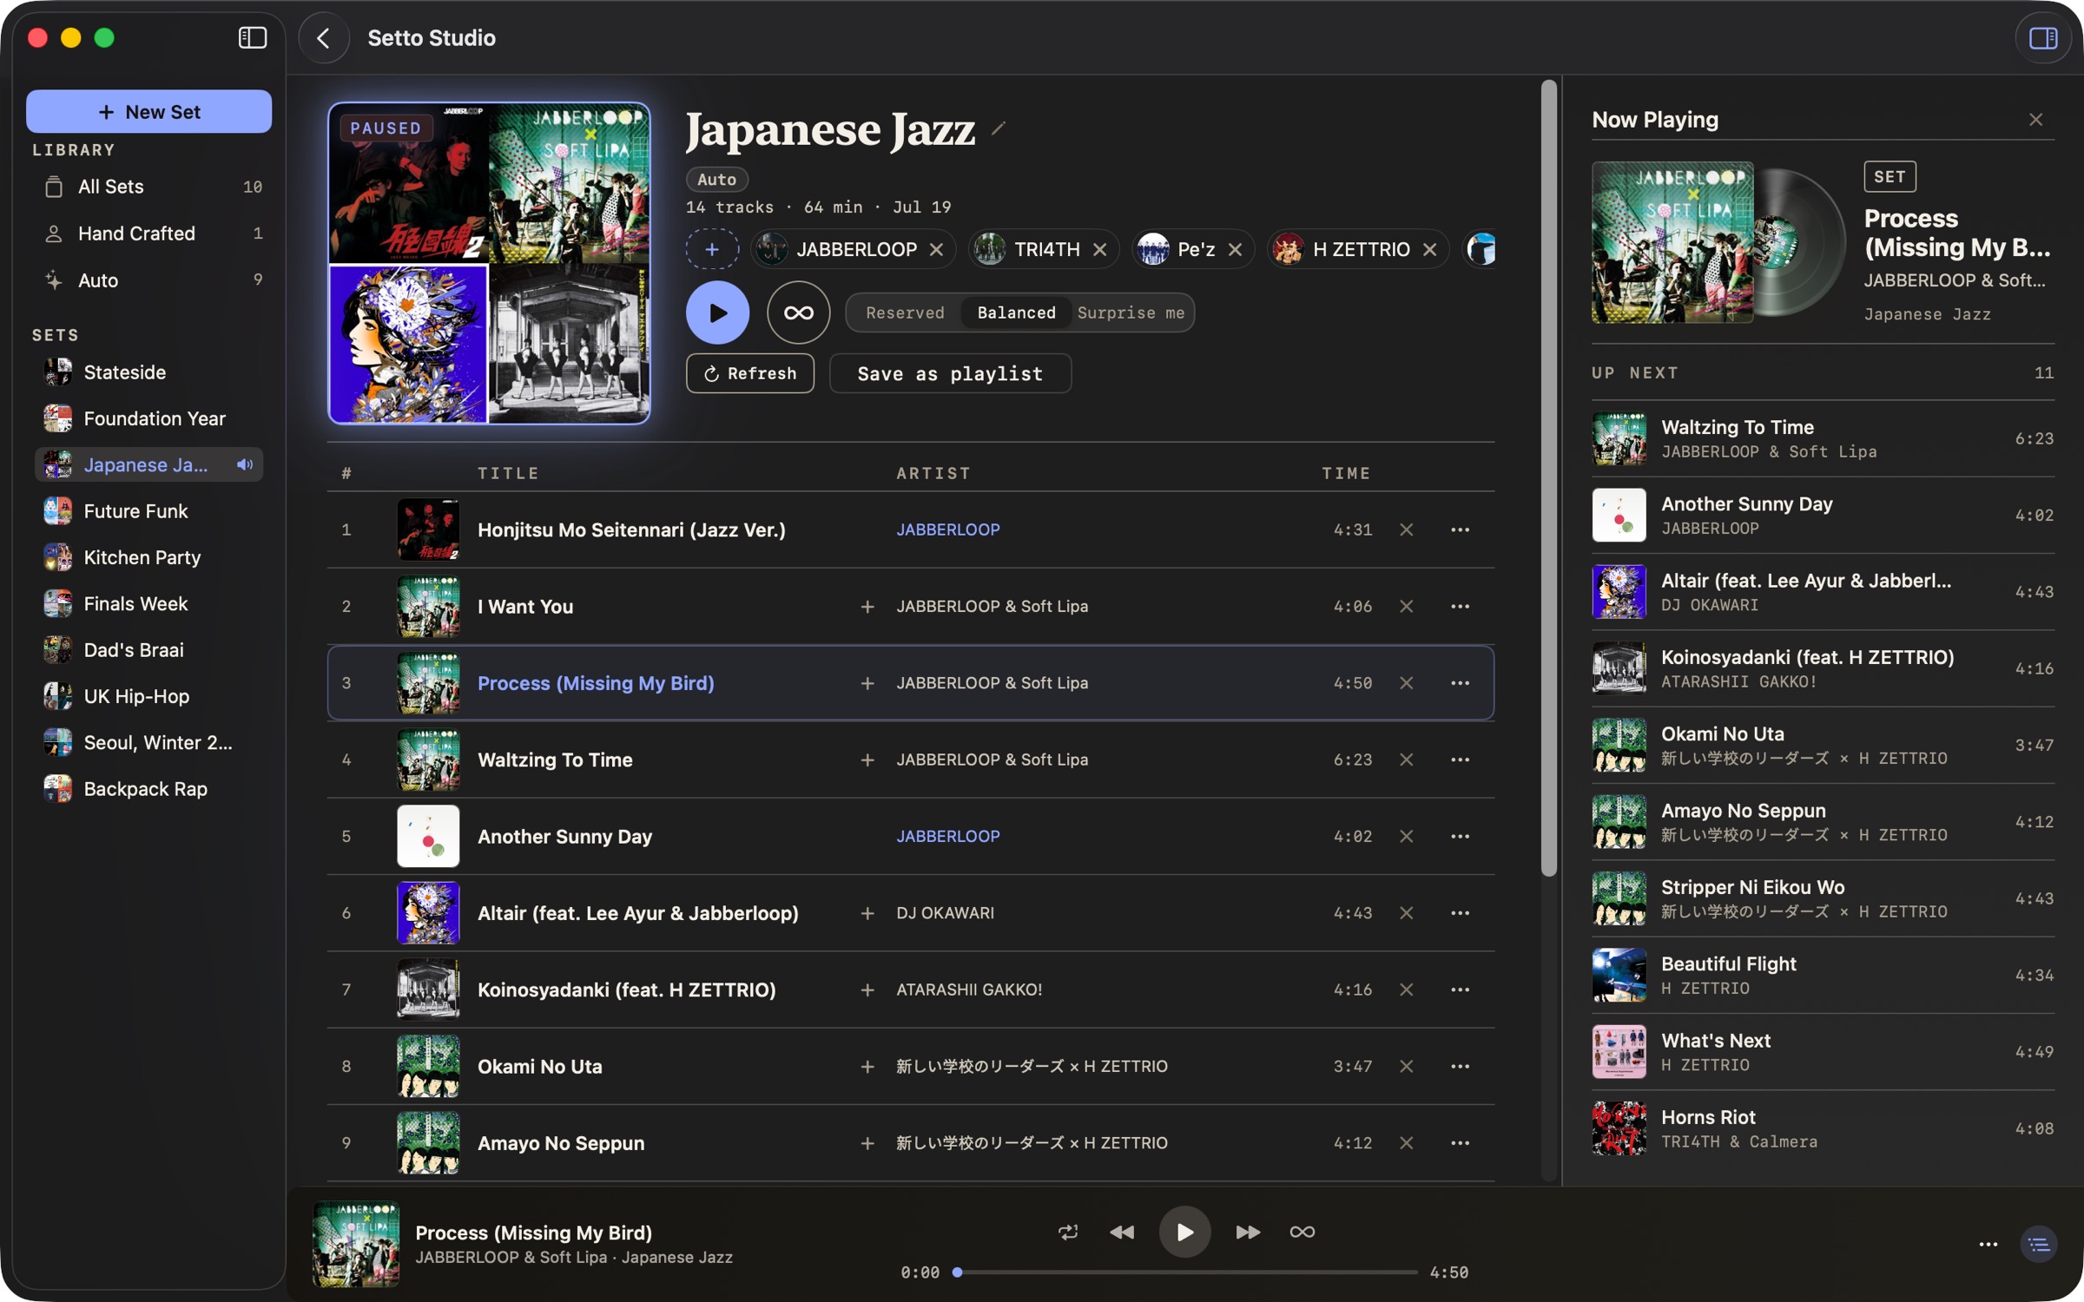Open JABBERLOOP artist link on Another Sunny Day
Screen dimensions: 2084x1302
coord(948,836)
